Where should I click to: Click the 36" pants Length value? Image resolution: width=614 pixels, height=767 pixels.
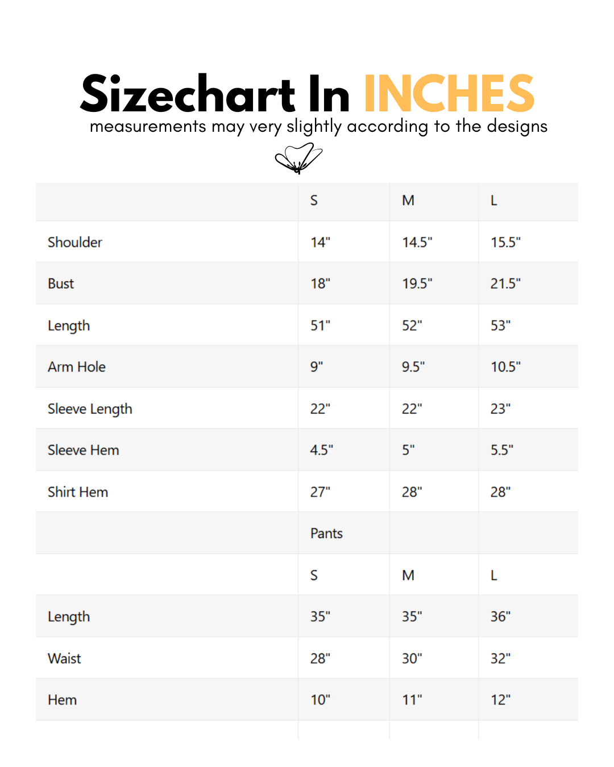click(500, 616)
